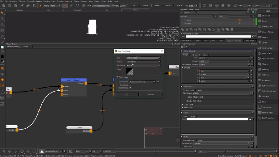Open the layer blend mode Normal dropdown

pos(197,16)
